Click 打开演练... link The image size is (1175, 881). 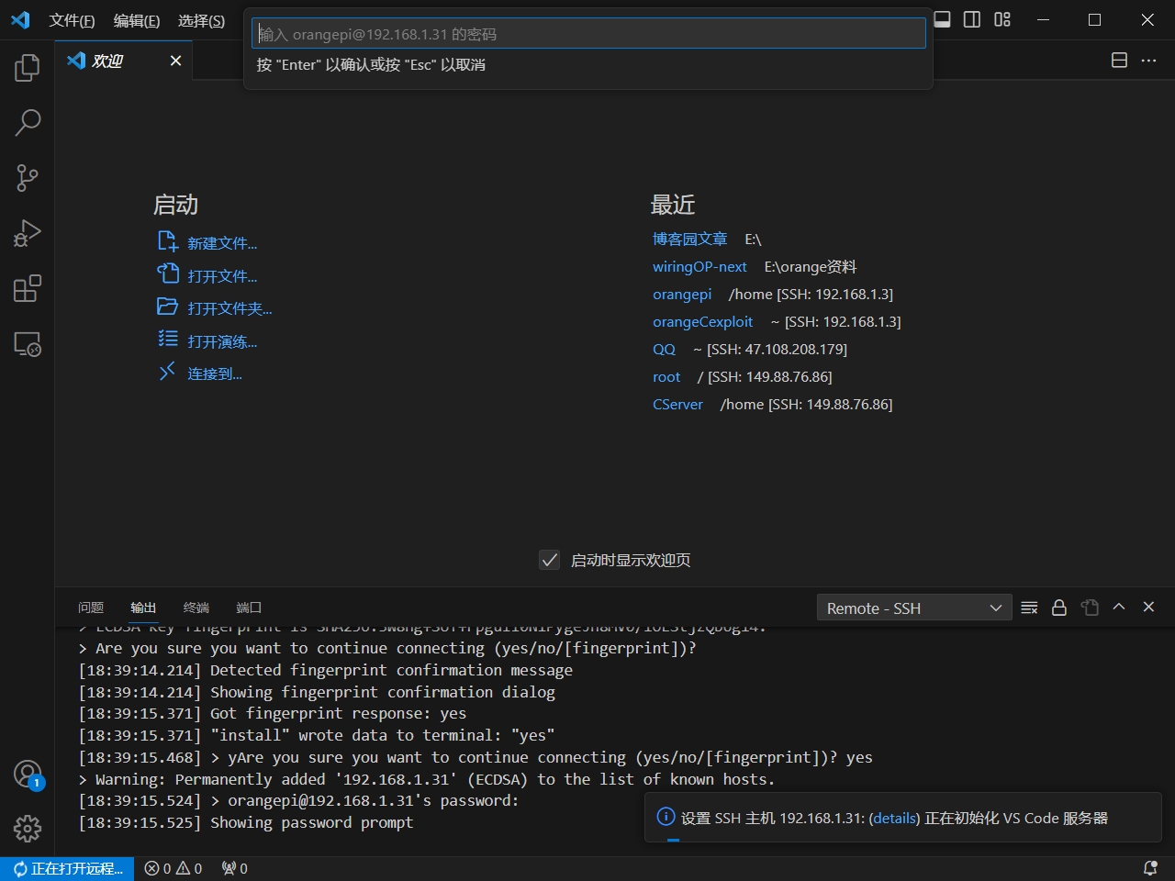pos(222,341)
